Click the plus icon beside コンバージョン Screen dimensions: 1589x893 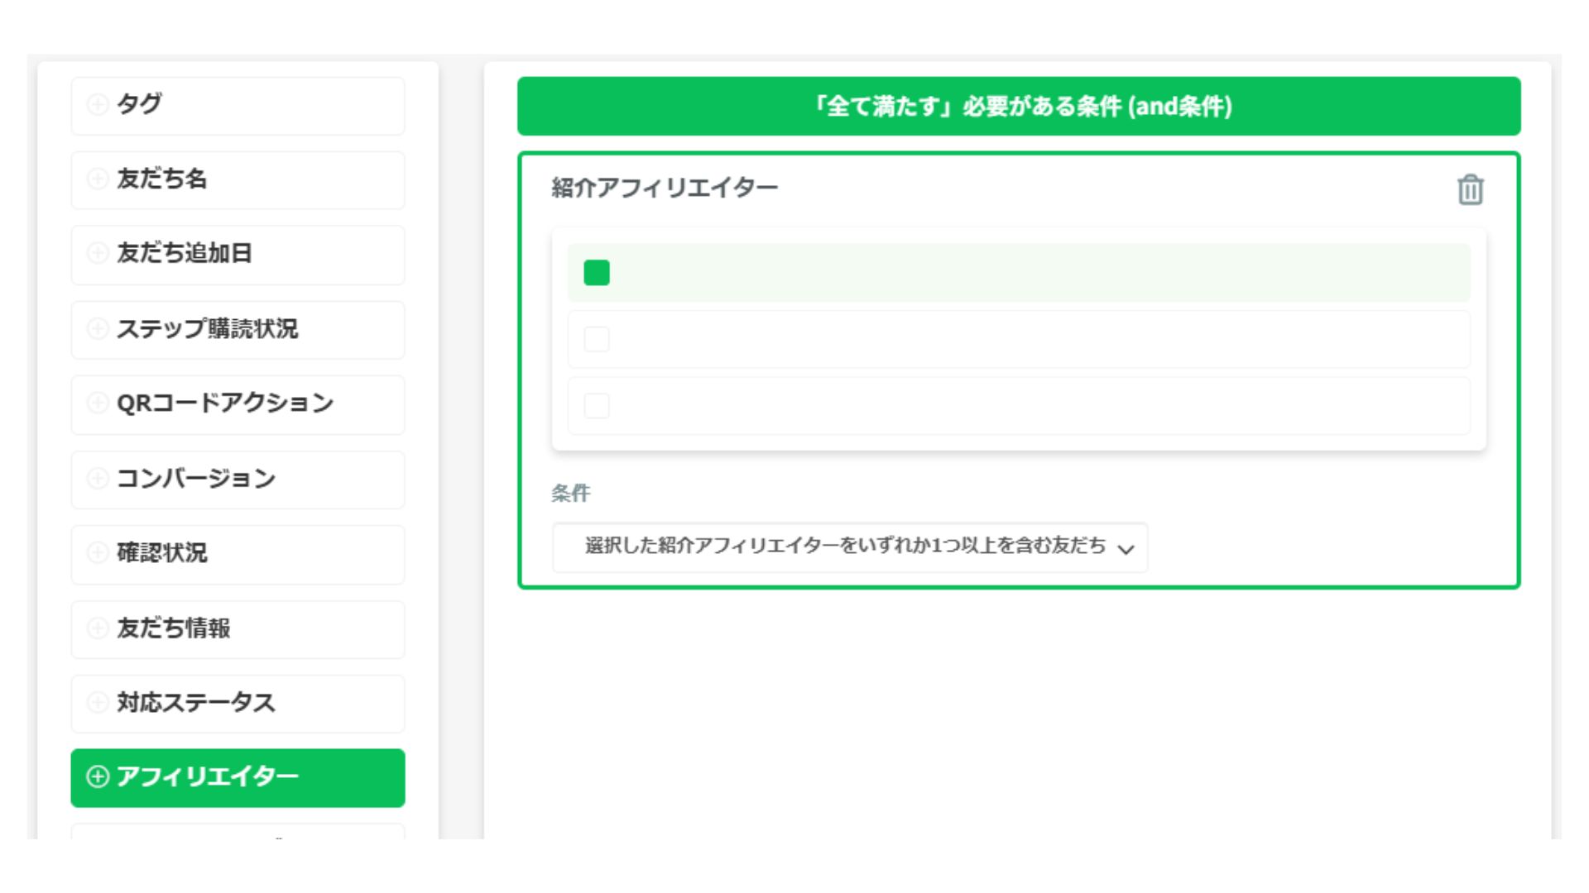pyautogui.click(x=98, y=478)
